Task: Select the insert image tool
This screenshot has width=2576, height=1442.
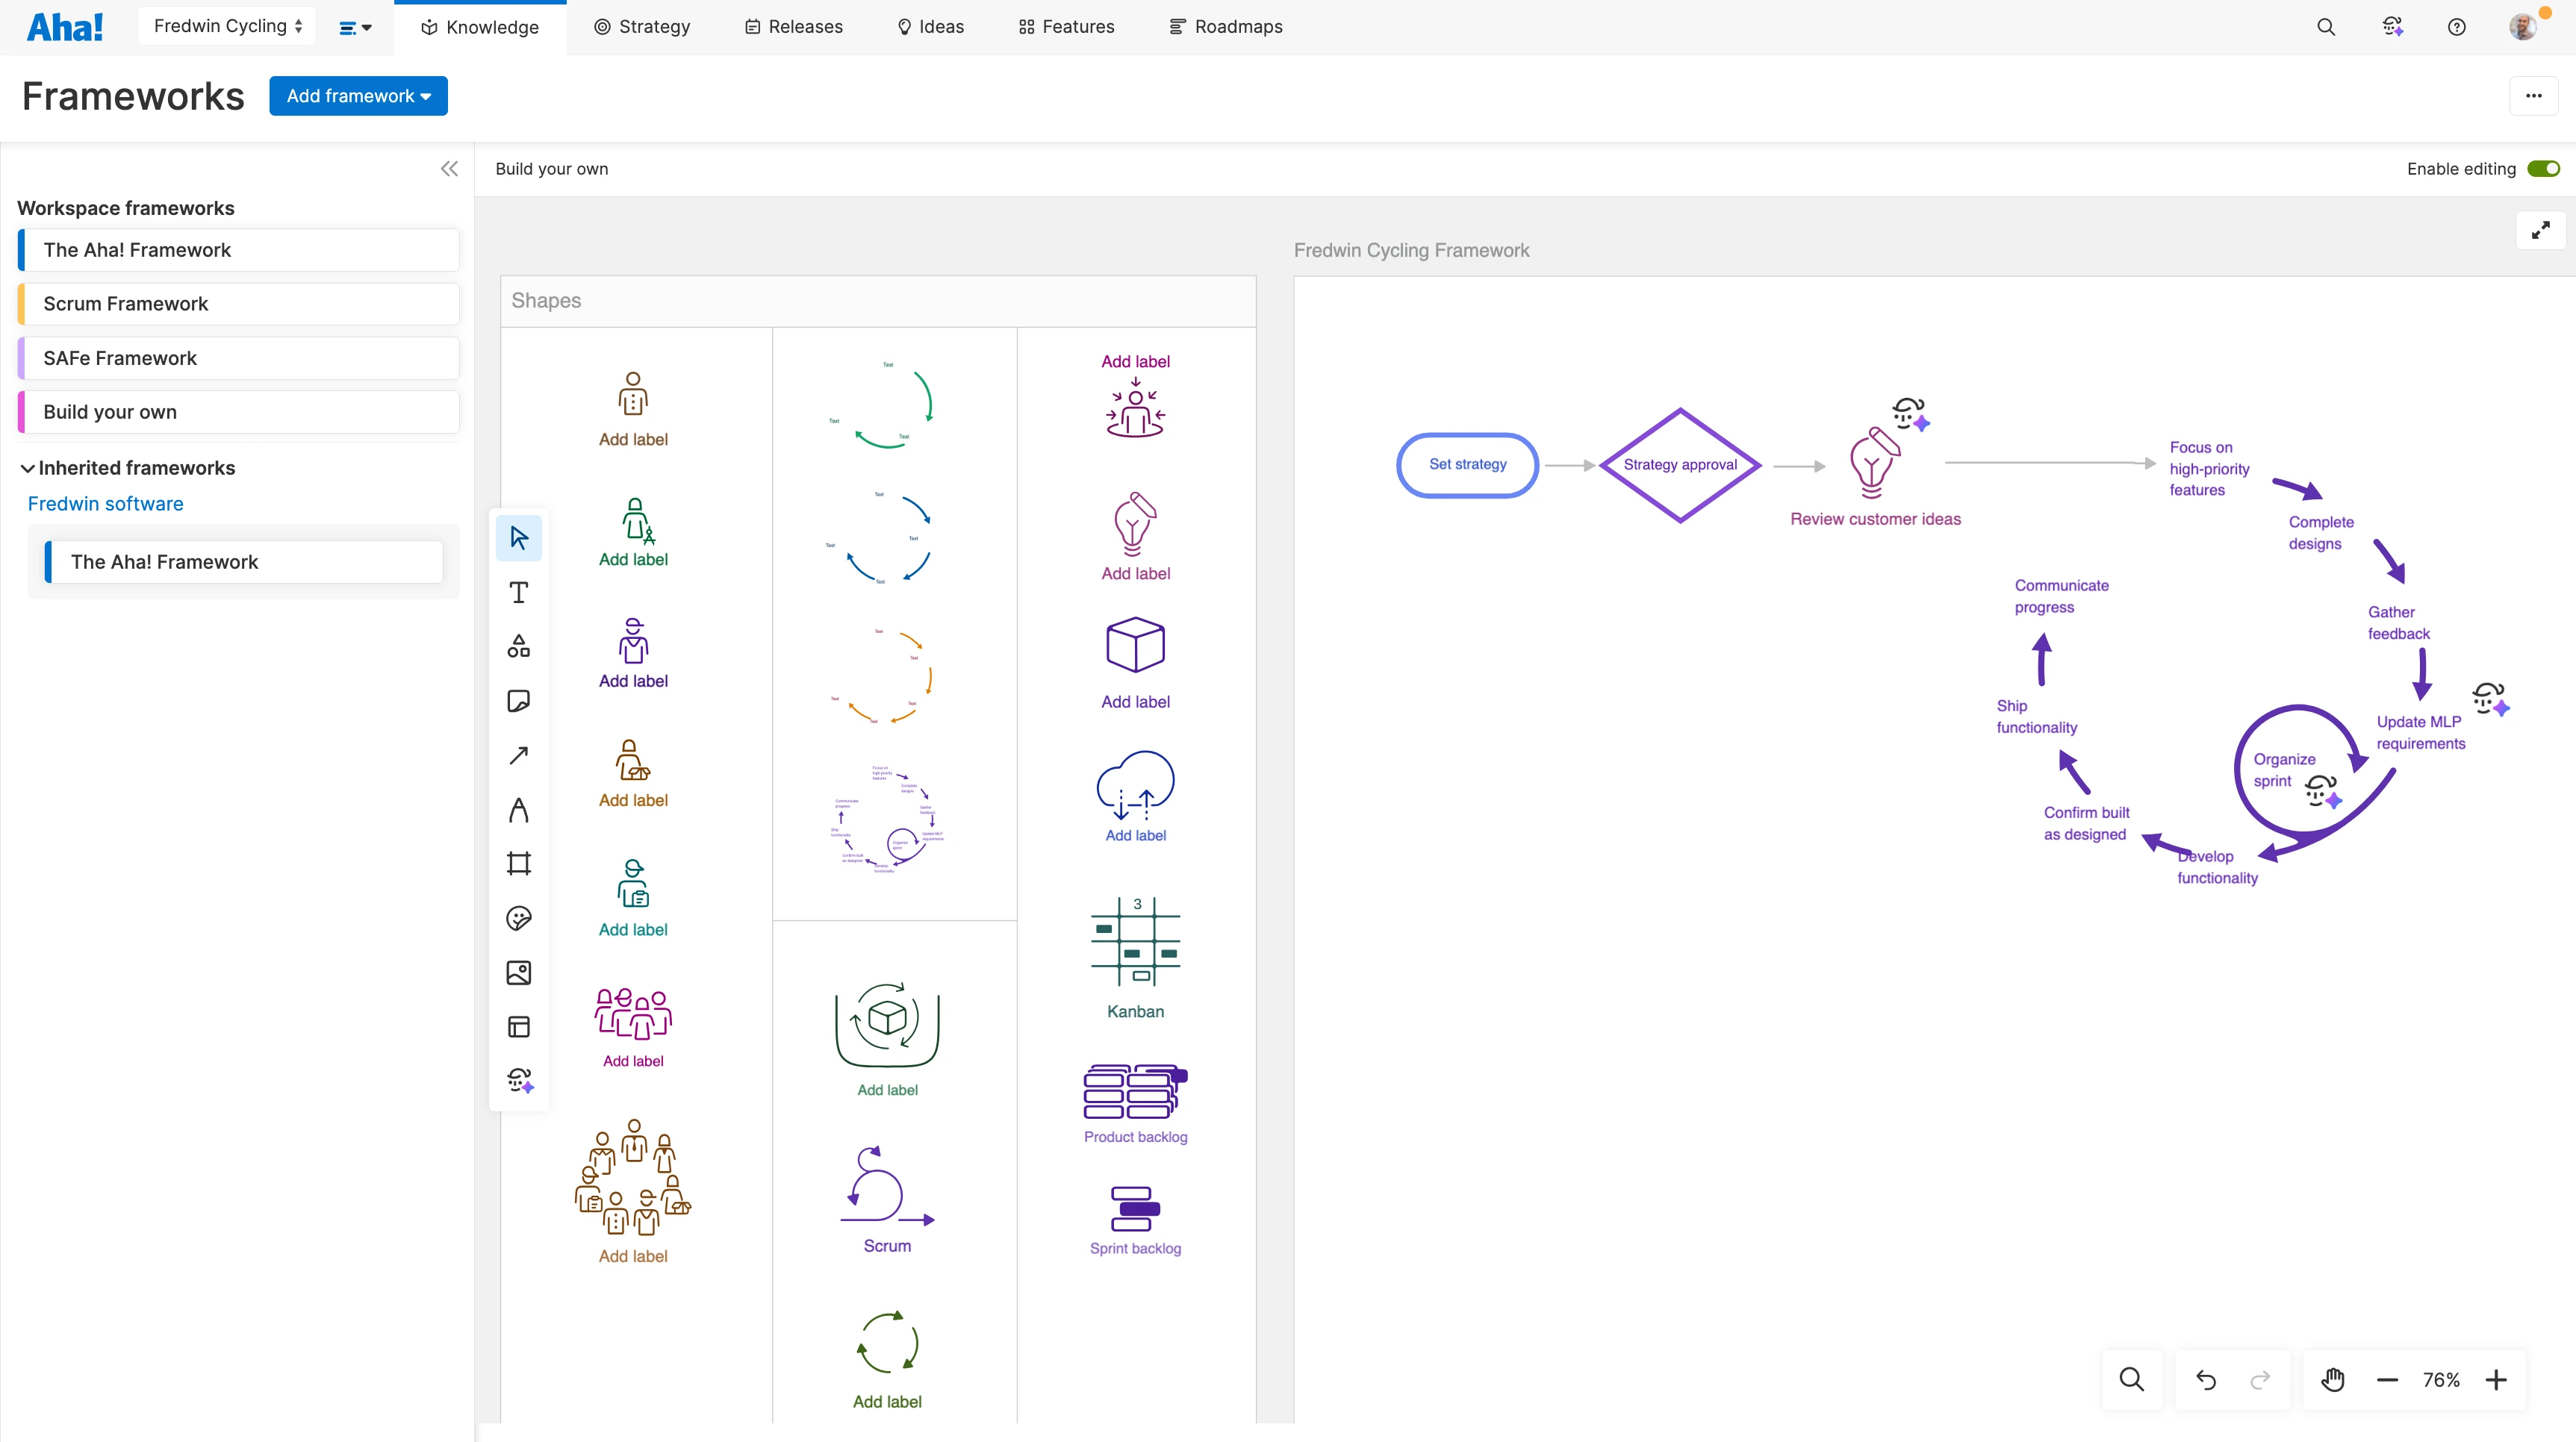Action: pyautogui.click(x=518, y=973)
